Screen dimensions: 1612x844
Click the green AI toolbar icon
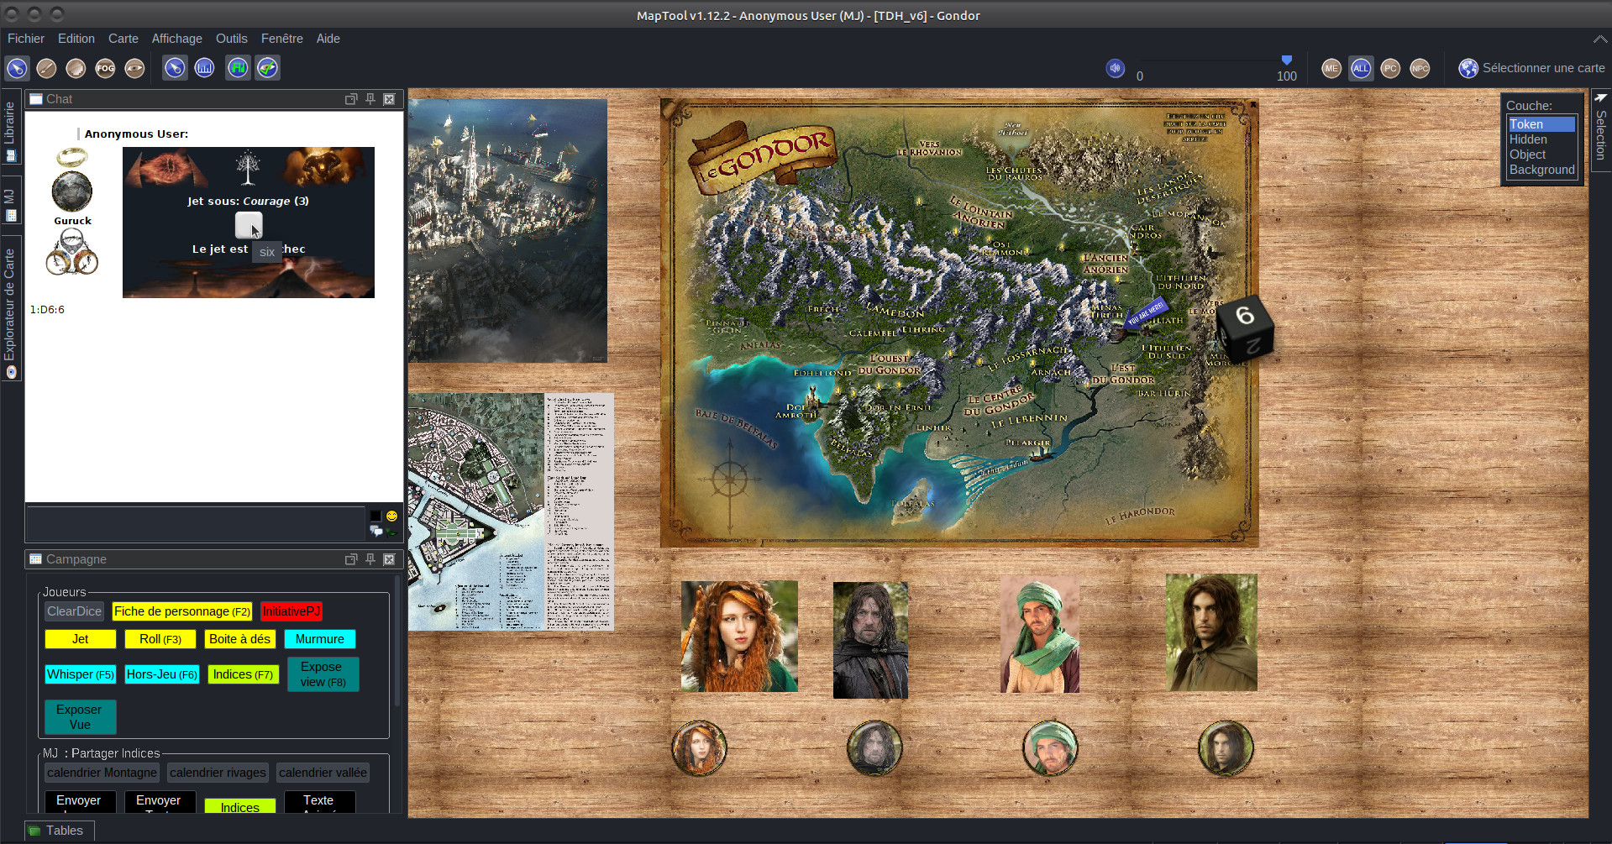coord(238,68)
